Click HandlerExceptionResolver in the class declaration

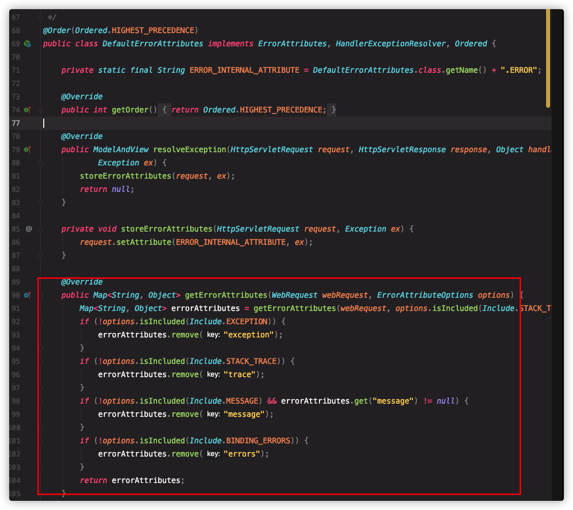point(390,44)
